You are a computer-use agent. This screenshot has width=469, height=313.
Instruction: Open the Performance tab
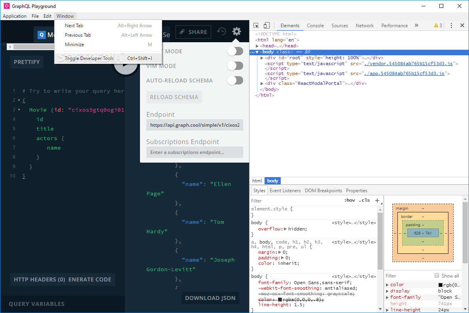(x=395, y=26)
